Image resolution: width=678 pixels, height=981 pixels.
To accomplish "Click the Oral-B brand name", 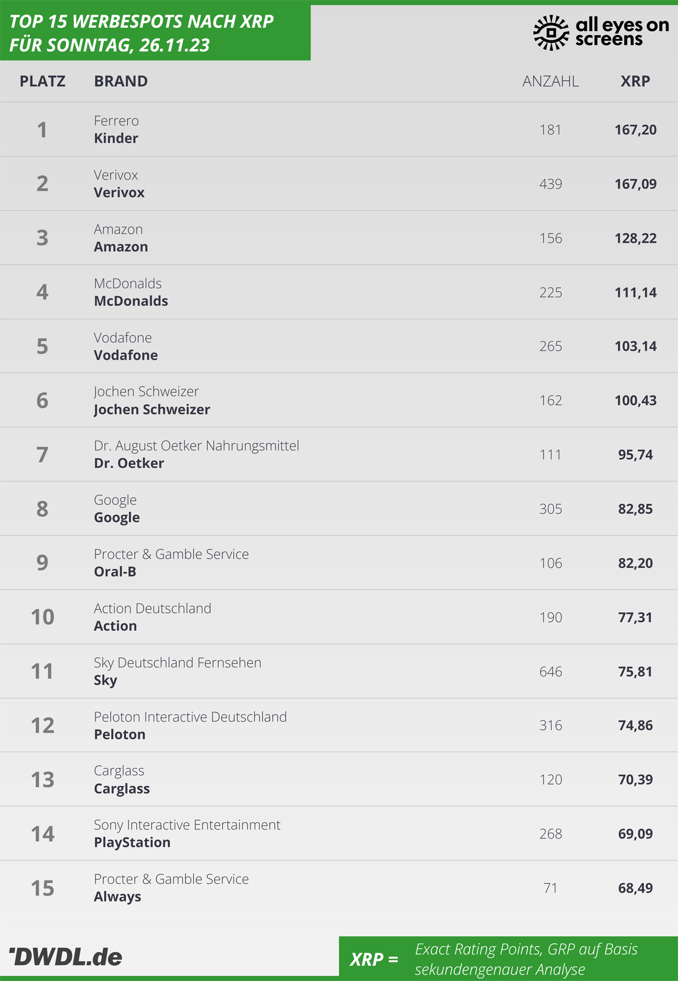I will pyautogui.click(x=115, y=572).
